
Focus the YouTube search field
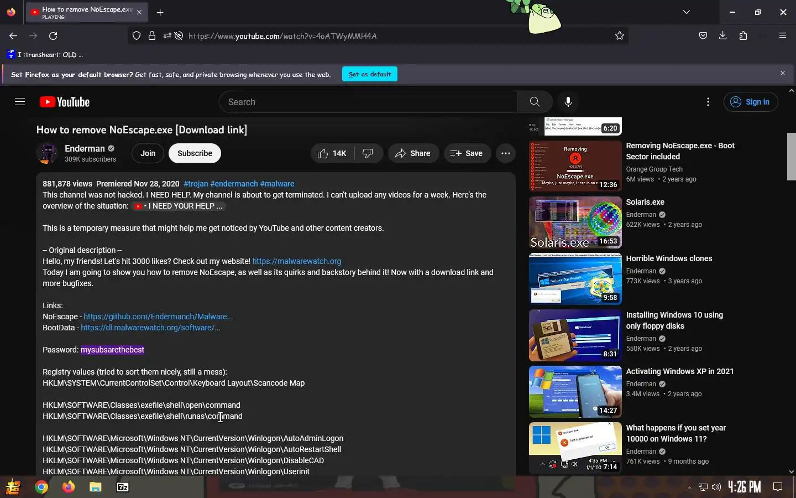(368, 102)
